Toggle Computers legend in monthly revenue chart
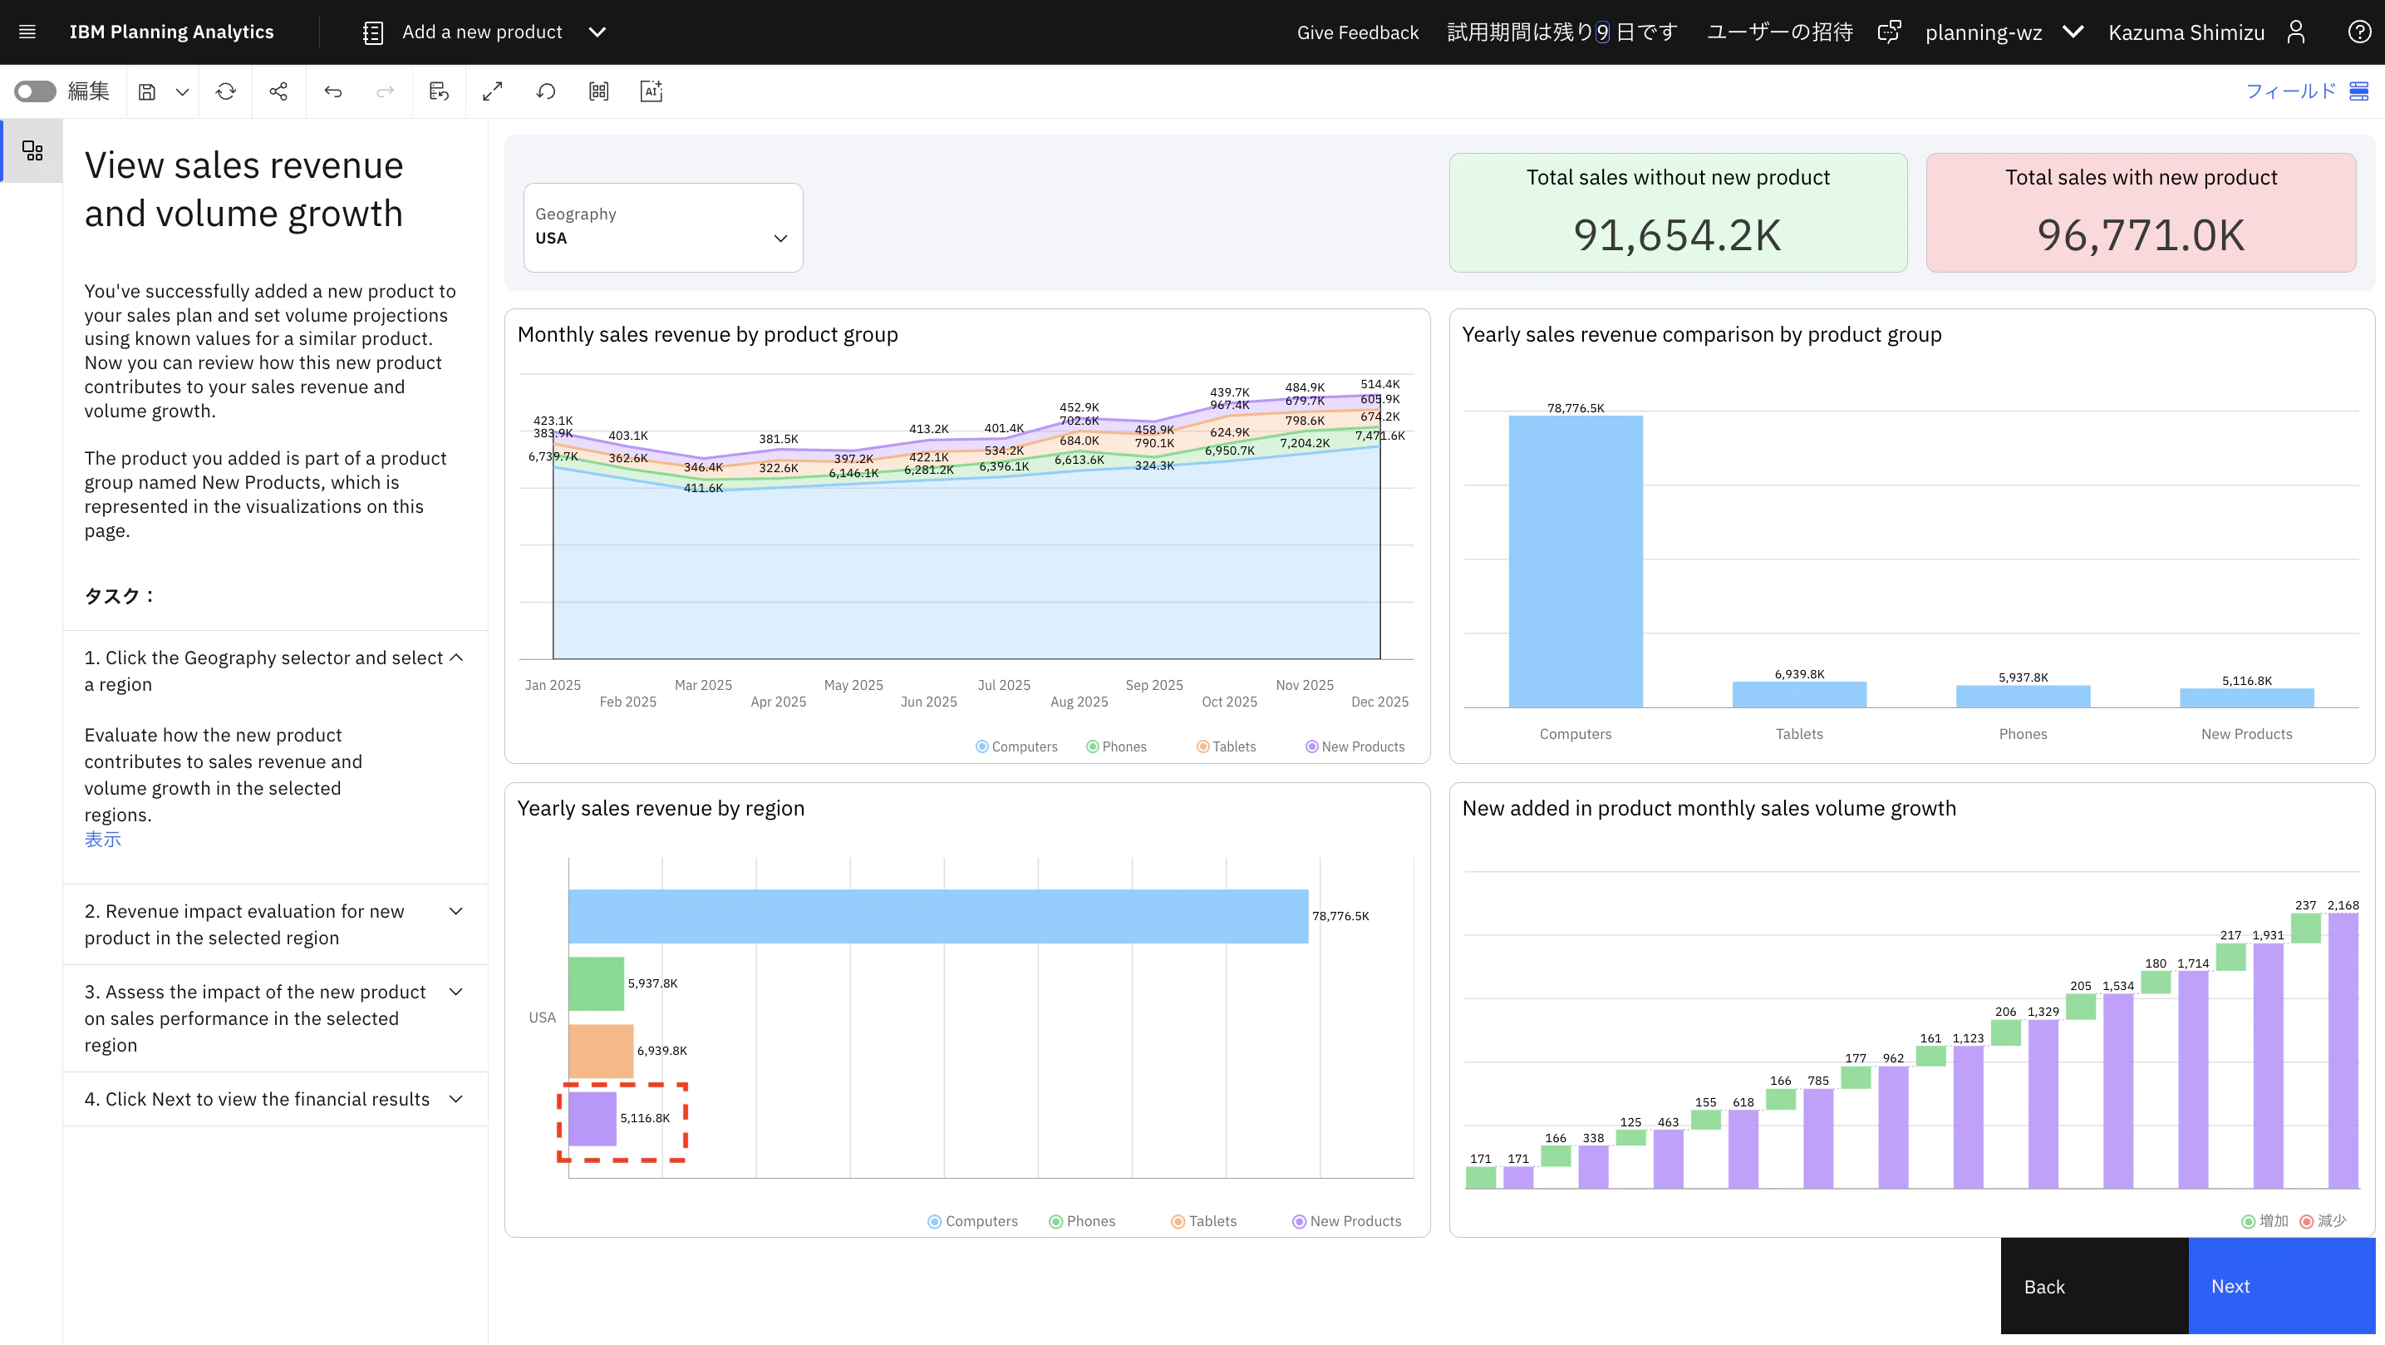Screen dimensions: 2385x1345 coord(1016,746)
